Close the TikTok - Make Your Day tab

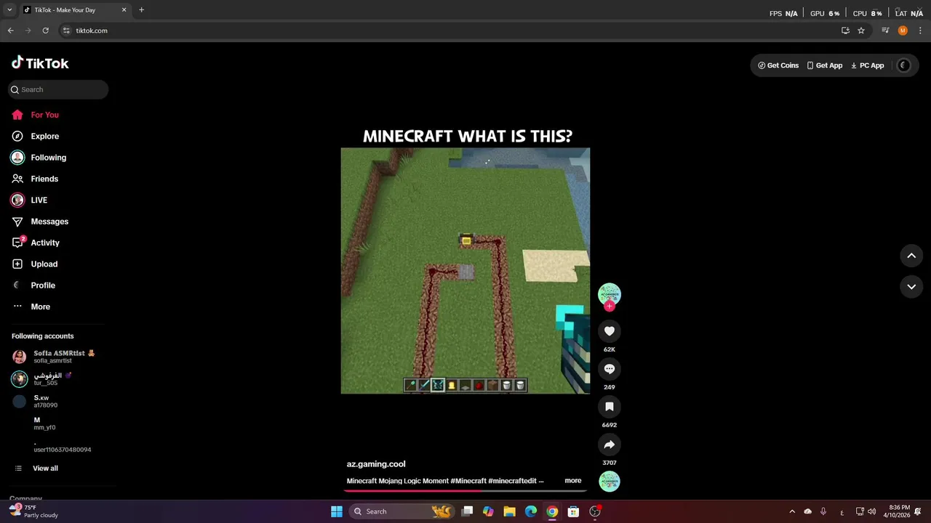click(124, 10)
